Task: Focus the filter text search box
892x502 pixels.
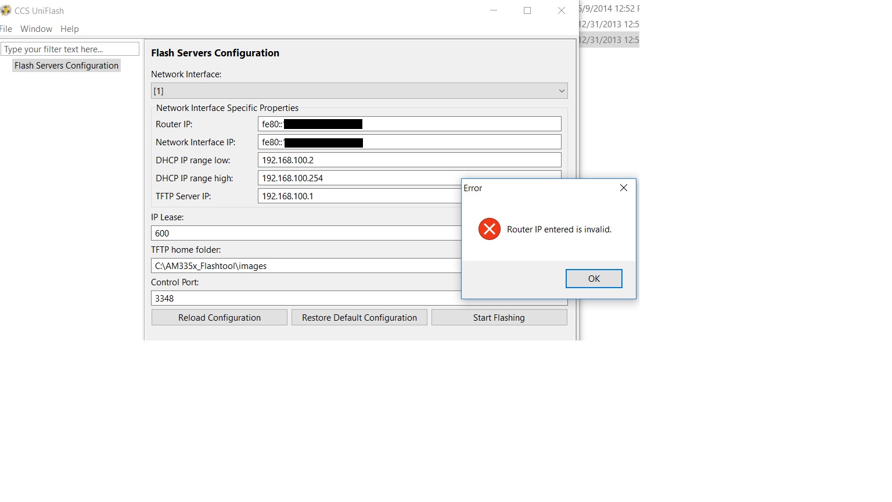Action: click(x=70, y=49)
